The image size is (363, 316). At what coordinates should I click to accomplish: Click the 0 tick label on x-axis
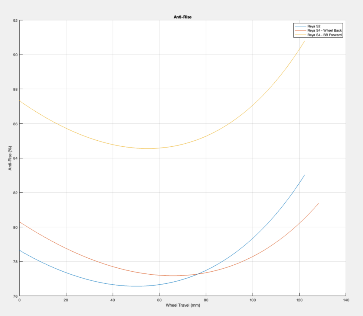(x=19, y=299)
